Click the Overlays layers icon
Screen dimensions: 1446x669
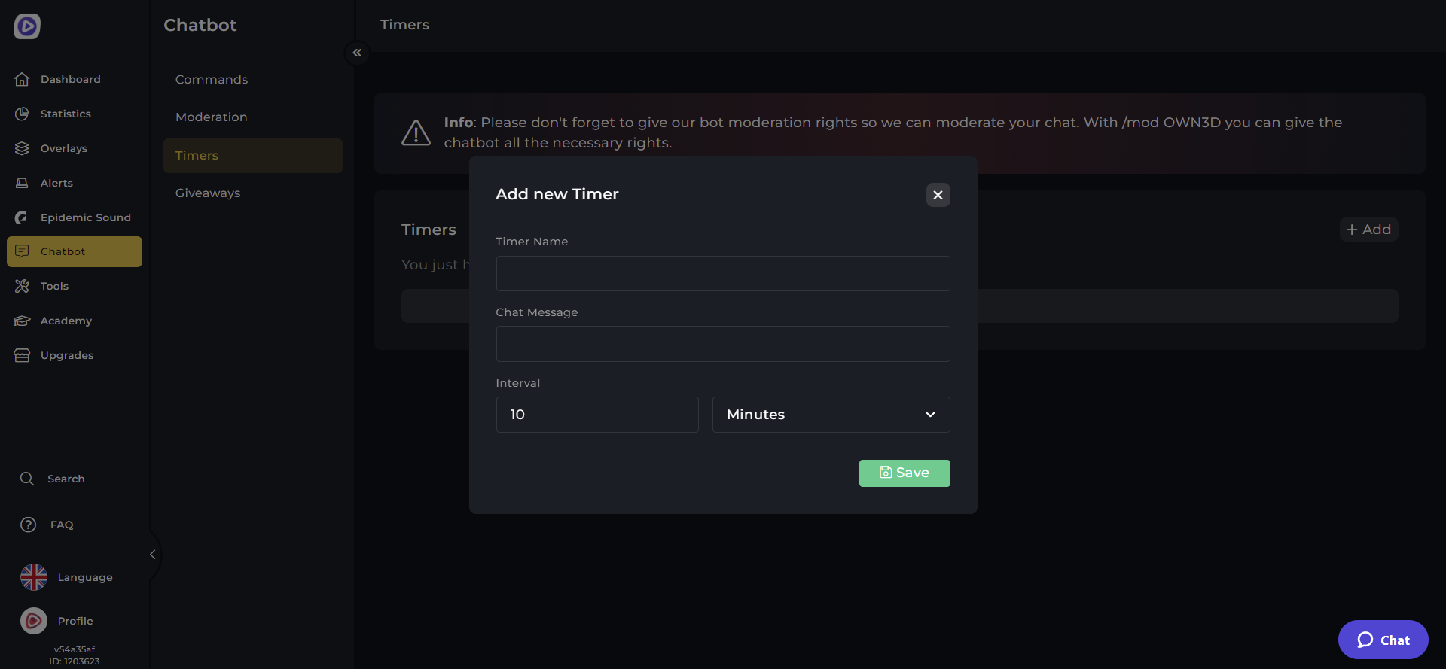point(22,148)
